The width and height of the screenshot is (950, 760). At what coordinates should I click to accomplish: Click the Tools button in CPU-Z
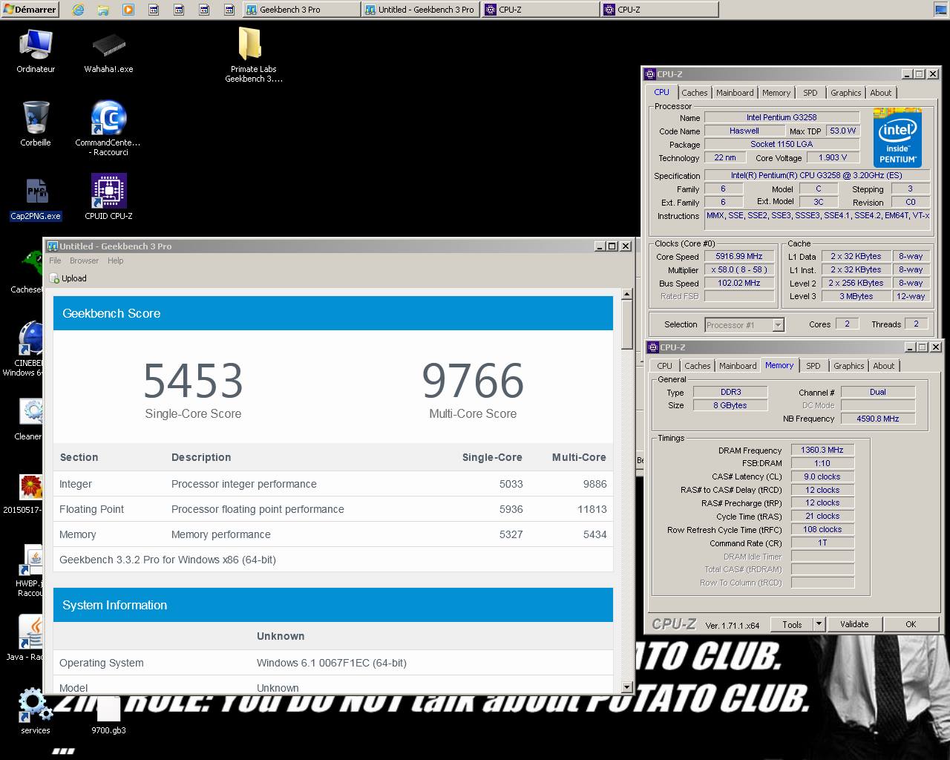[x=792, y=624]
